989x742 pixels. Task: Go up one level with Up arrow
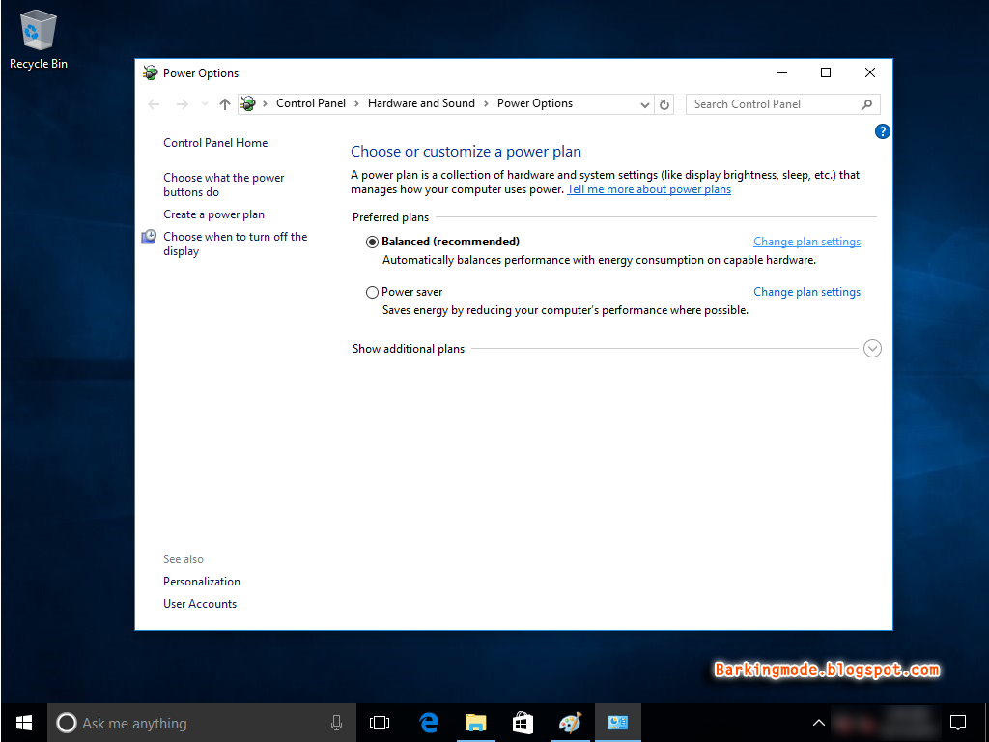tap(224, 104)
